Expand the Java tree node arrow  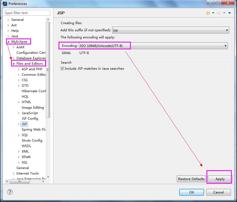click(x=9, y=36)
